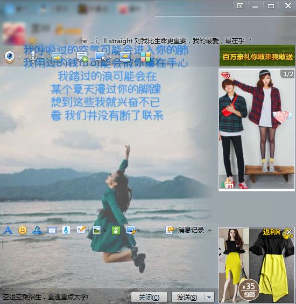Click into the message input area
The width and height of the screenshot is (296, 304).
[x=108, y=262]
